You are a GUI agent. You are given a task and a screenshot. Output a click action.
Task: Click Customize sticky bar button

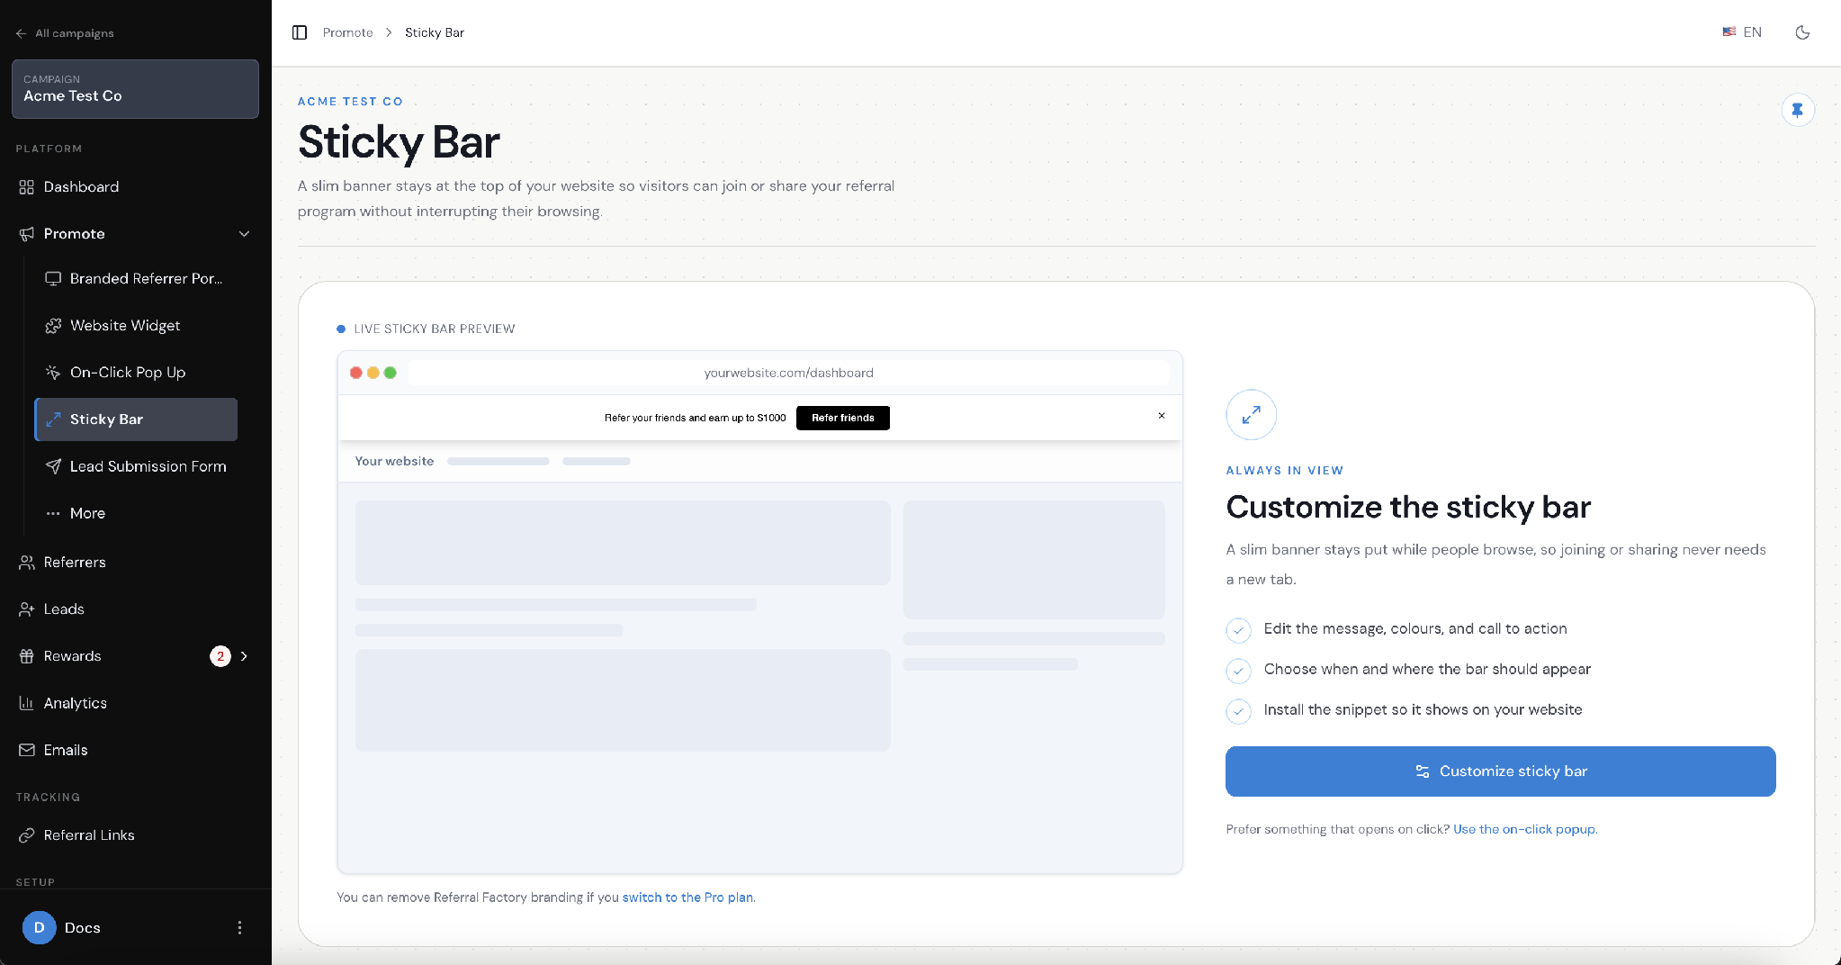click(x=1500, y=771)
